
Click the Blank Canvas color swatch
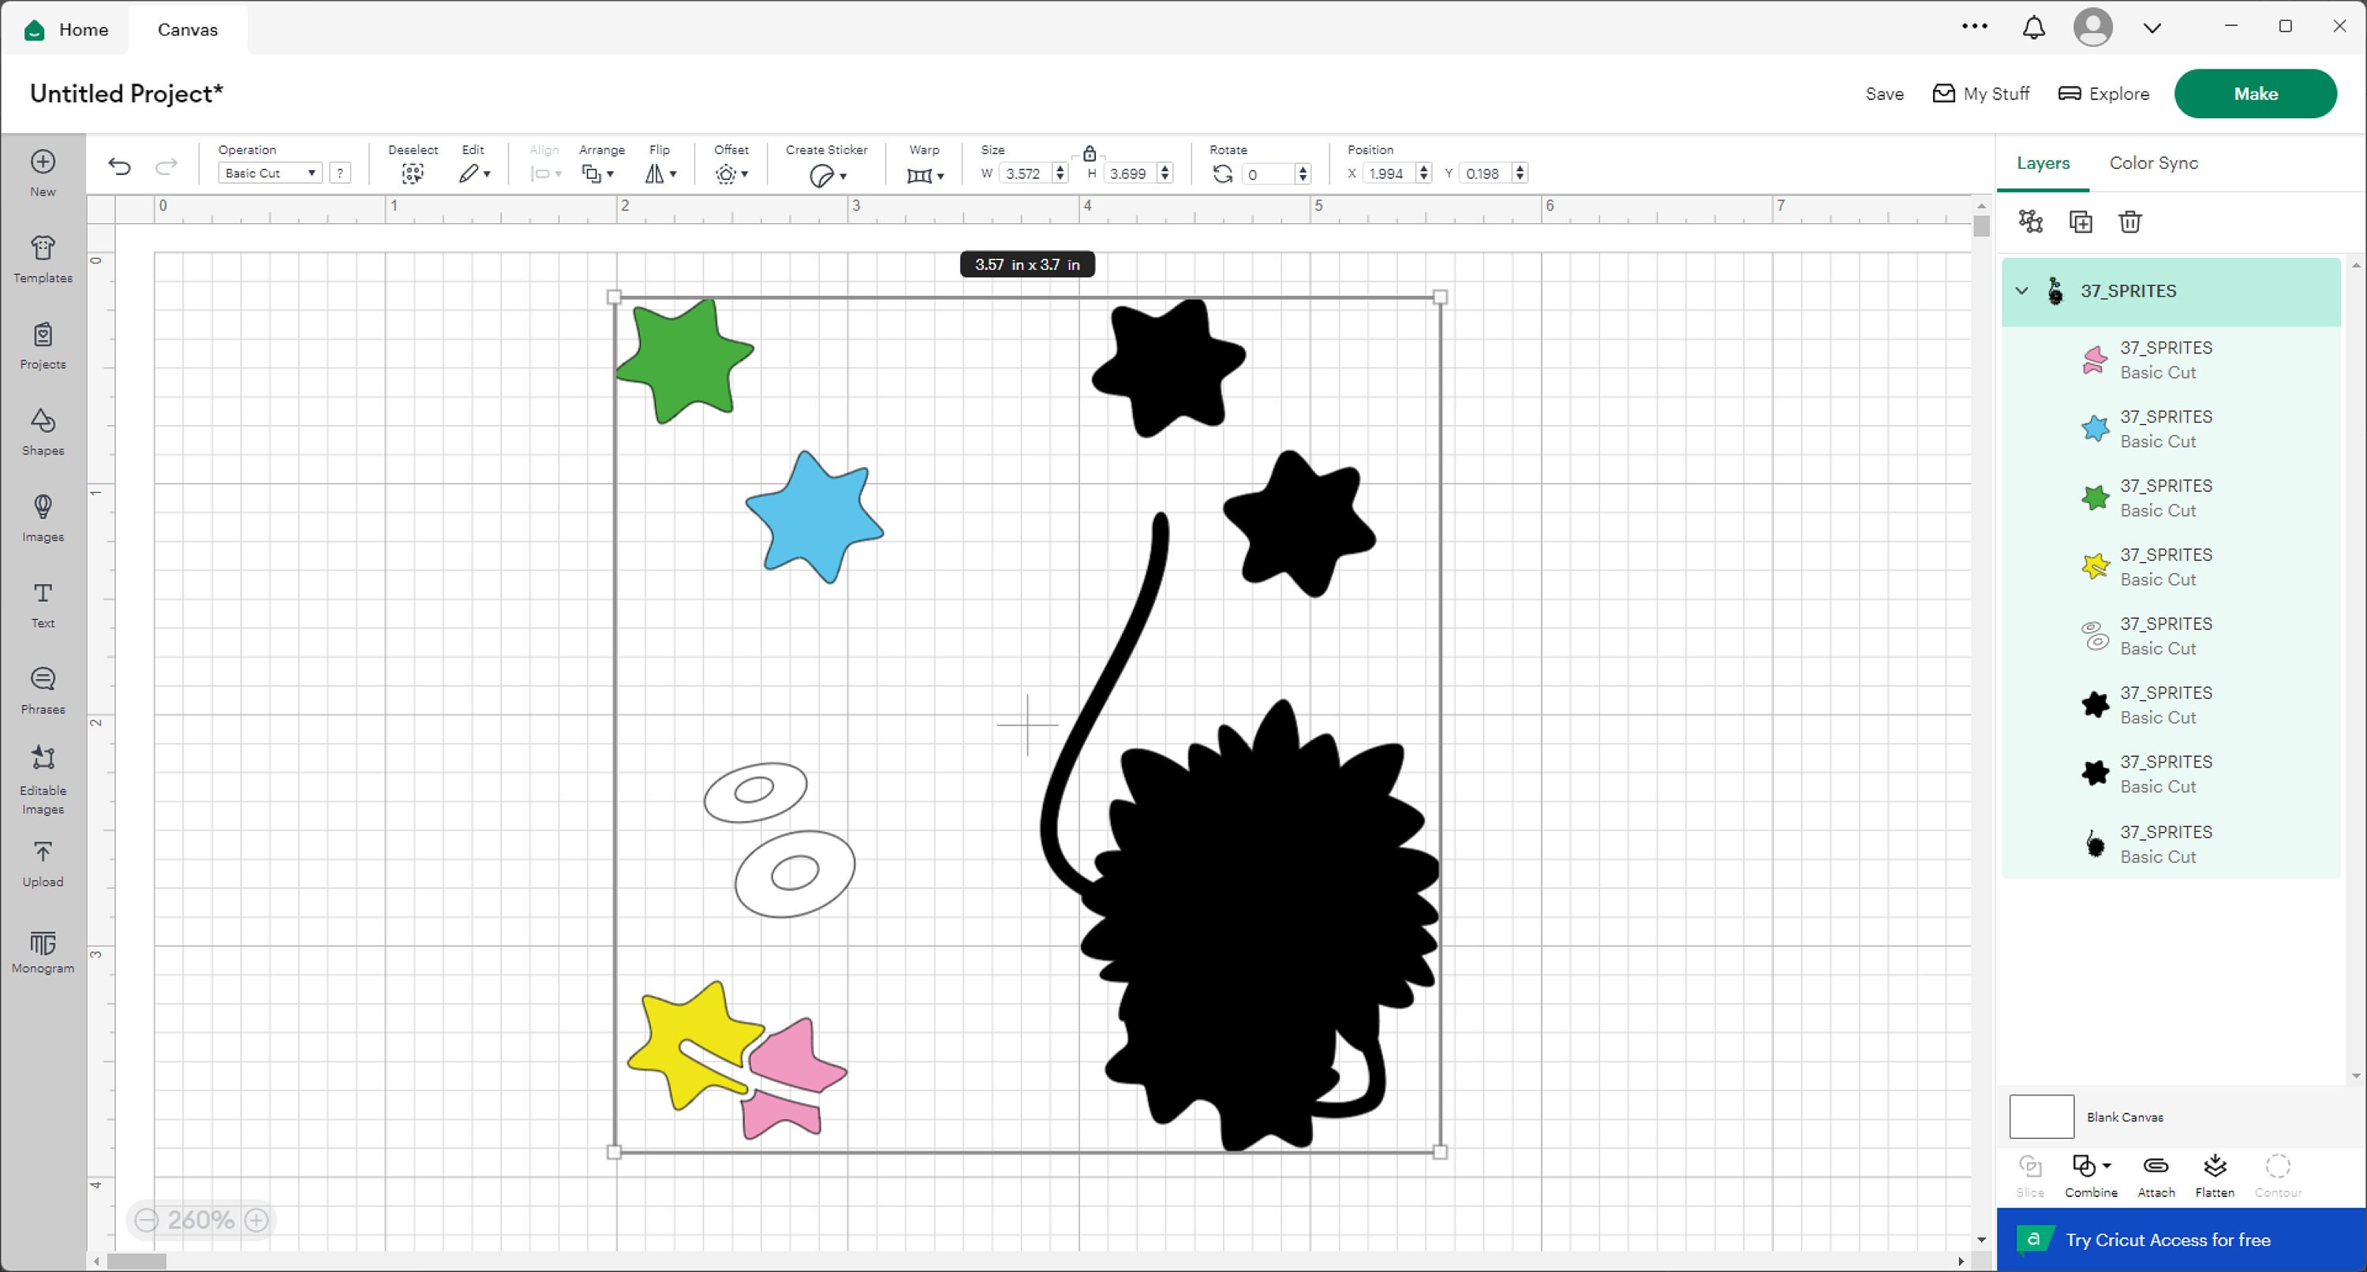click(2041, 1116)
